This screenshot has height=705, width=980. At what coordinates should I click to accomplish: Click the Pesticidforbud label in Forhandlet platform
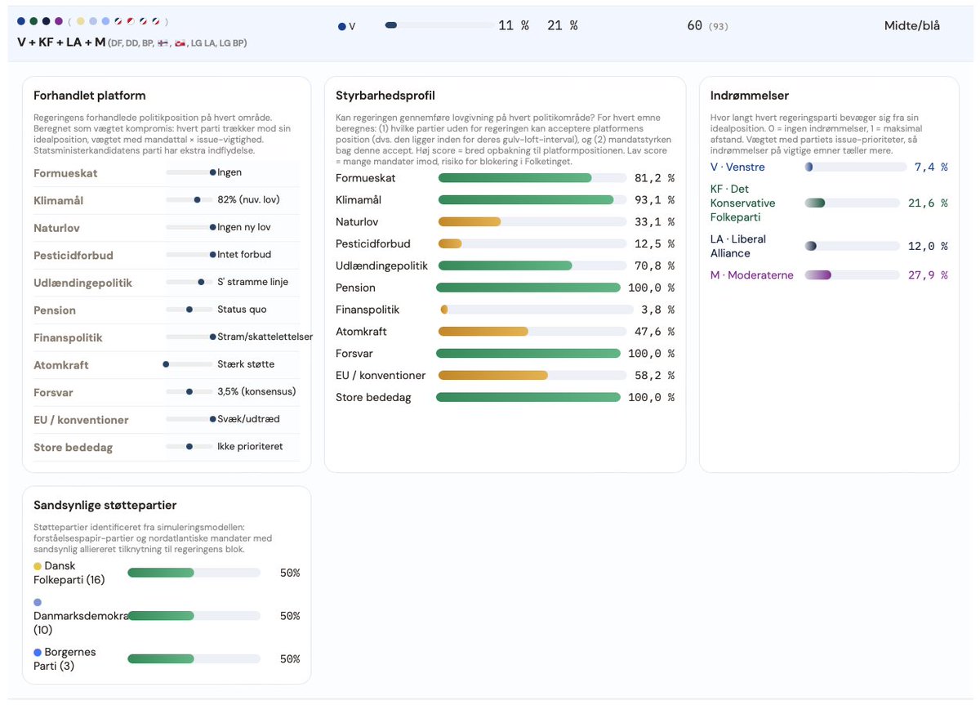(73, 256)
